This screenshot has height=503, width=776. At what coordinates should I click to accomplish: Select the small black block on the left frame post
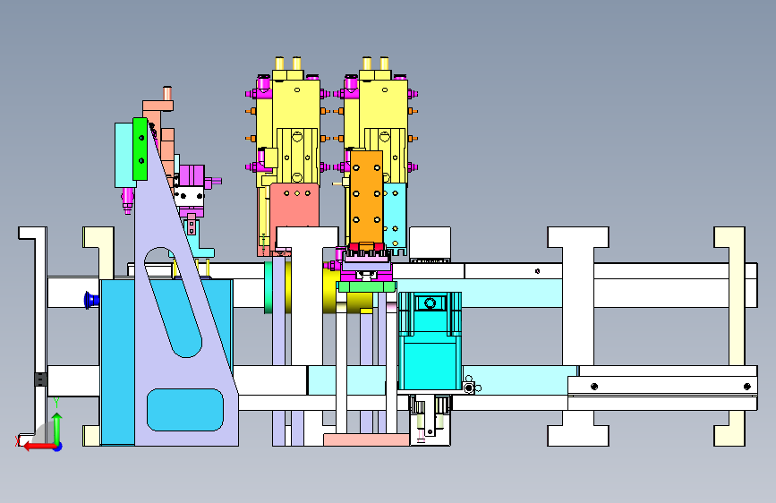pos(40,379)
